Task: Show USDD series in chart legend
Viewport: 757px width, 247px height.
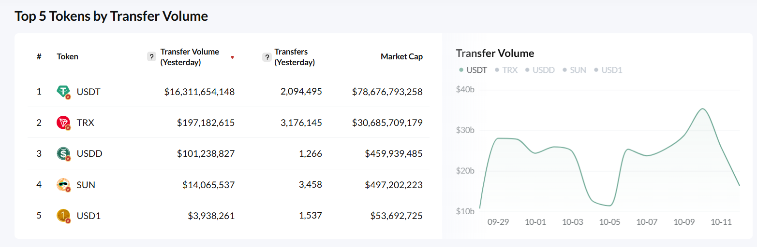Action: coord(540,70)
